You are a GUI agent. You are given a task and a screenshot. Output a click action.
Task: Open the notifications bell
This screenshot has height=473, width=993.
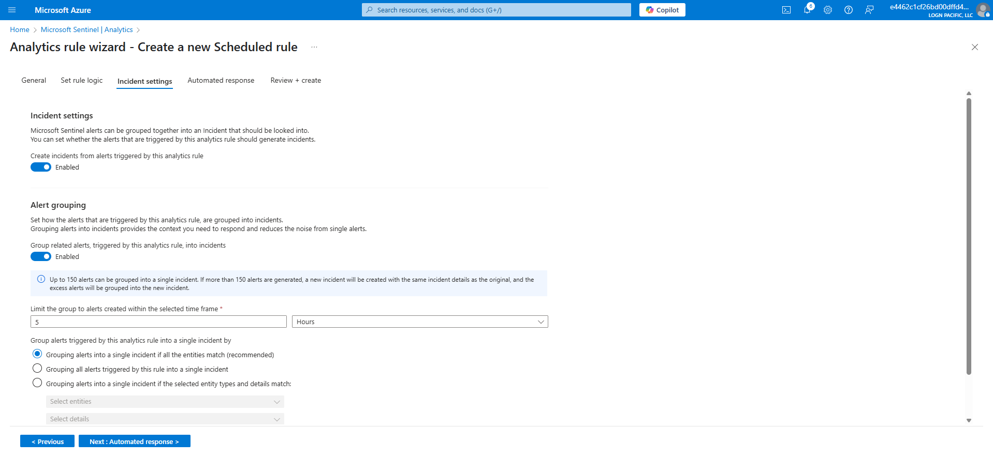tap(807, 10)
